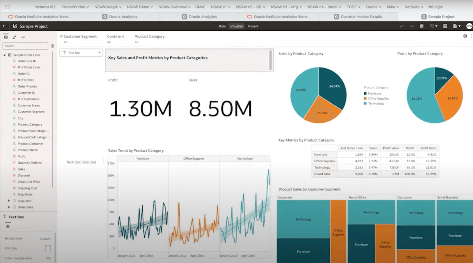Click the save disk icon

point(455,26)
